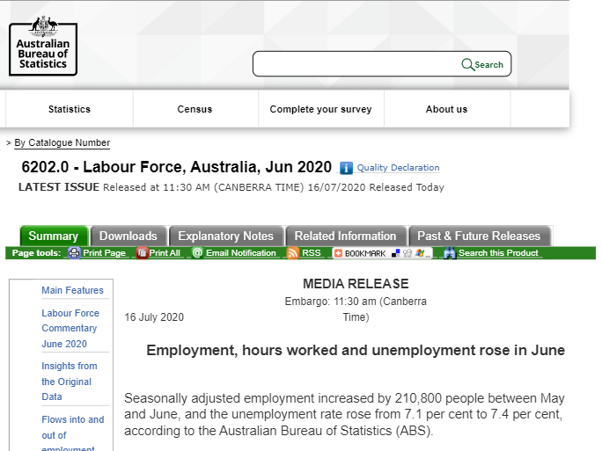The height and width of the screenshot is (451, 602).
Task: Switch to the Explanatory Notes tab
Action: point(225,236)
